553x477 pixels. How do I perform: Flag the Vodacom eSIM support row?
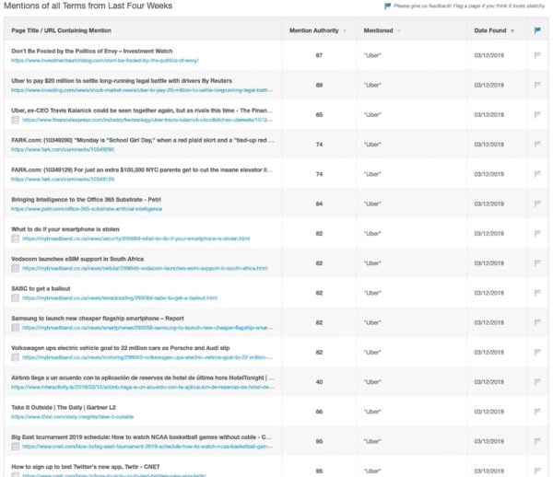pyautogui.click(x=537, y=263)
